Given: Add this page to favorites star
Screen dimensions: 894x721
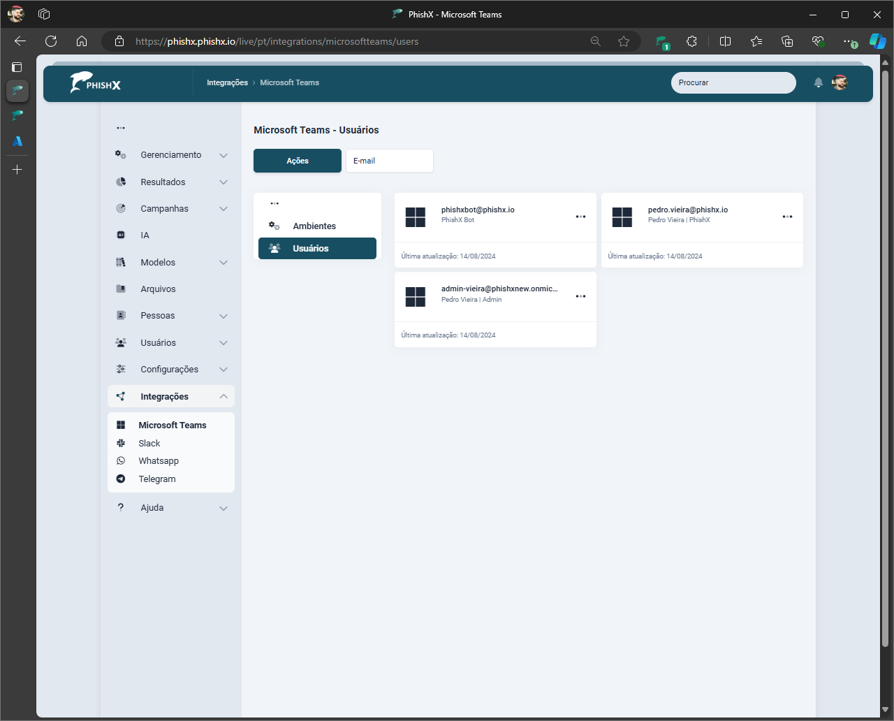Looking at the screenshot, I should [x=624, y=41].
